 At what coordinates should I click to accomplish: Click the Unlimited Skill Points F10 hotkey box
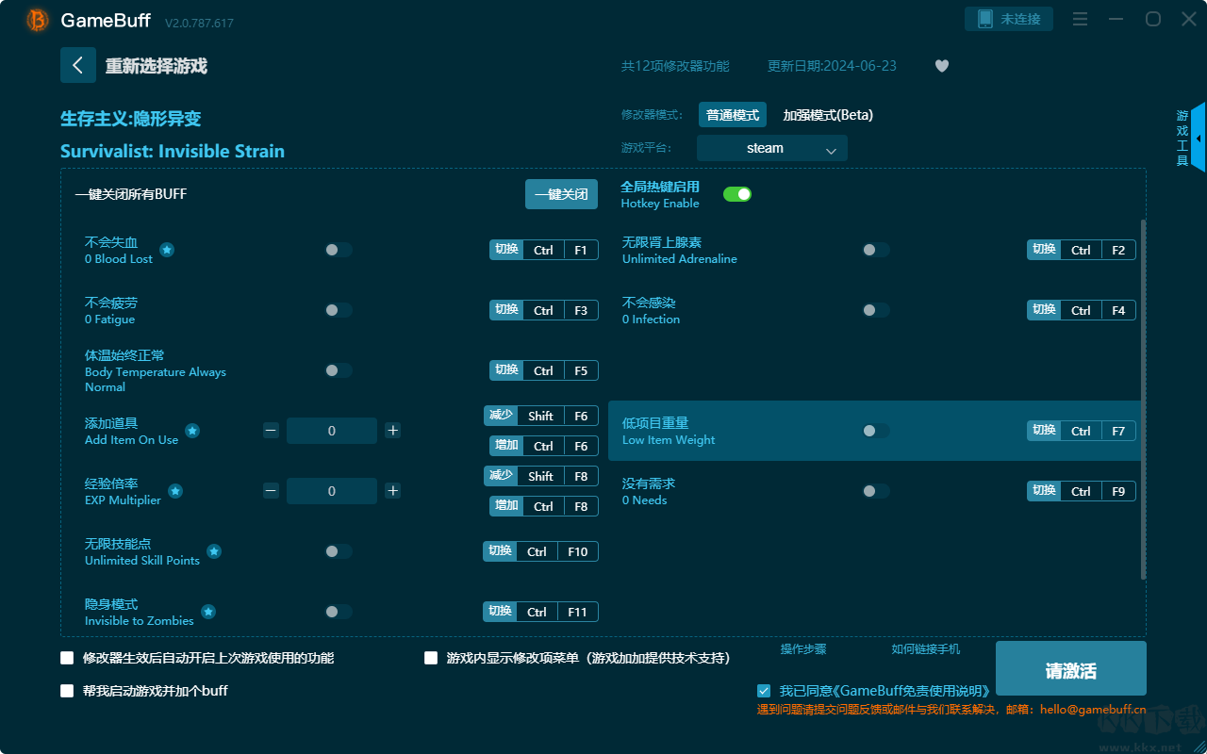pyautogui.click(x=541, y=551)
